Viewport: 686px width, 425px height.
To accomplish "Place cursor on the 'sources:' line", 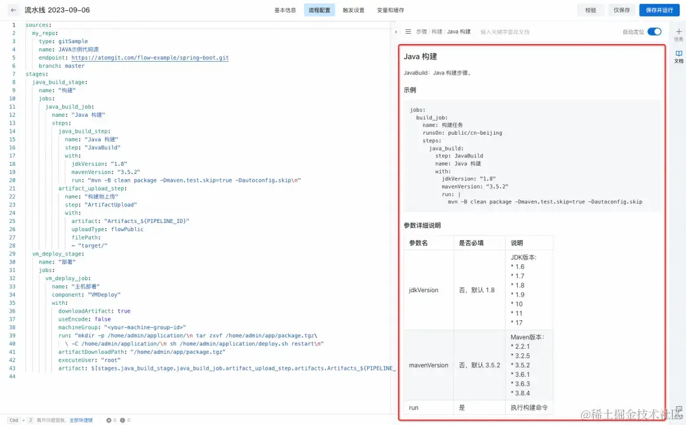I will 39,25.
